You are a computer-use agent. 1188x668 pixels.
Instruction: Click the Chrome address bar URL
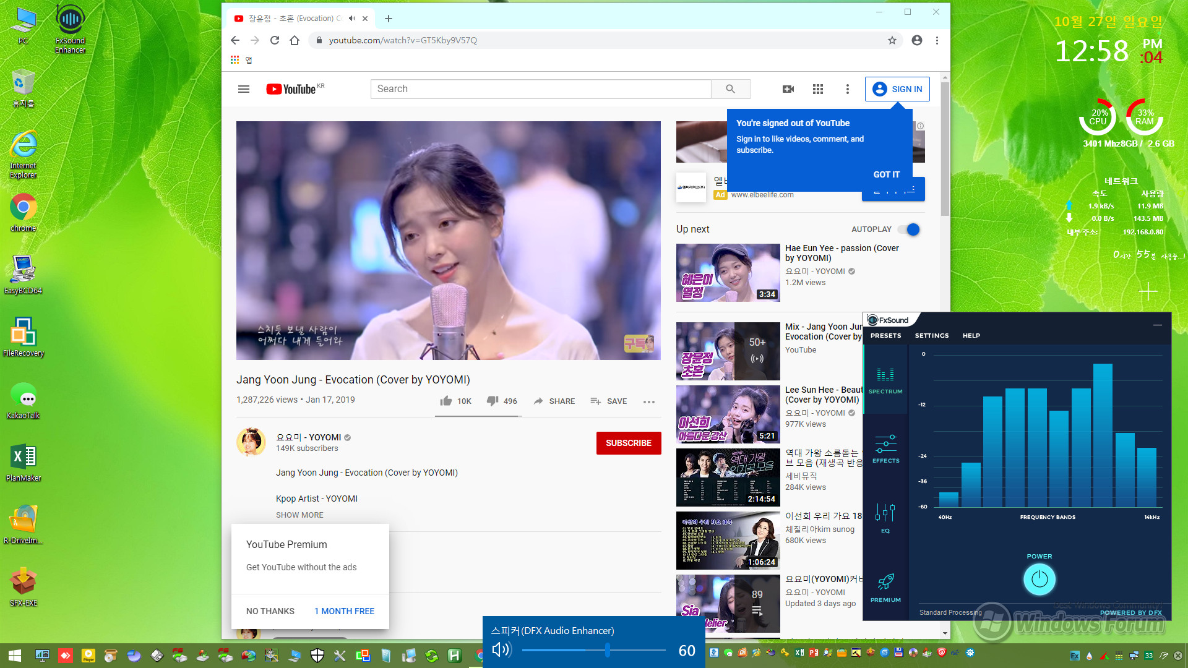tap(403, 40)
